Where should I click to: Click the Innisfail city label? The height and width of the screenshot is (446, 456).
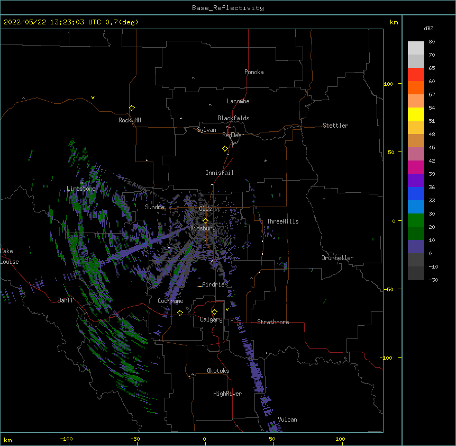220,173
